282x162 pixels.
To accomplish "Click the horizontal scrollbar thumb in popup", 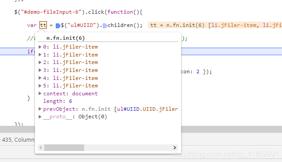I will click(64, 147).
